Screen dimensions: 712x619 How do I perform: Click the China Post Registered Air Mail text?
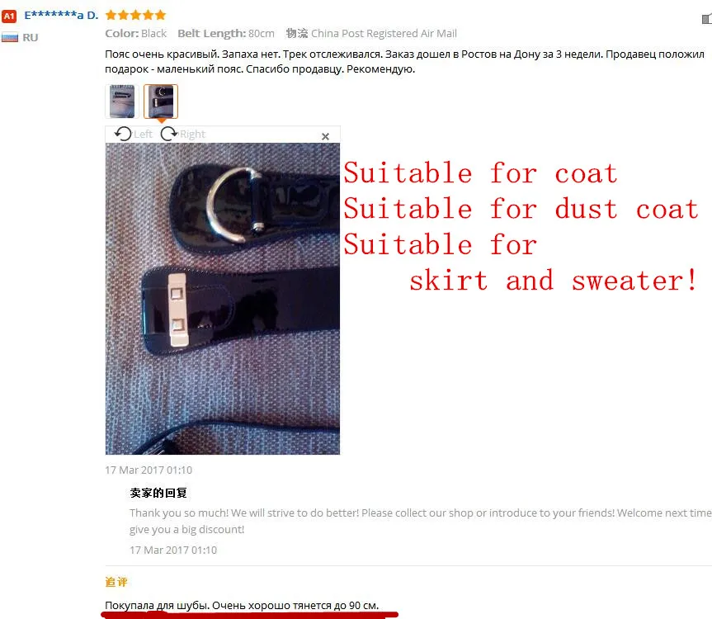coord(384,34)
